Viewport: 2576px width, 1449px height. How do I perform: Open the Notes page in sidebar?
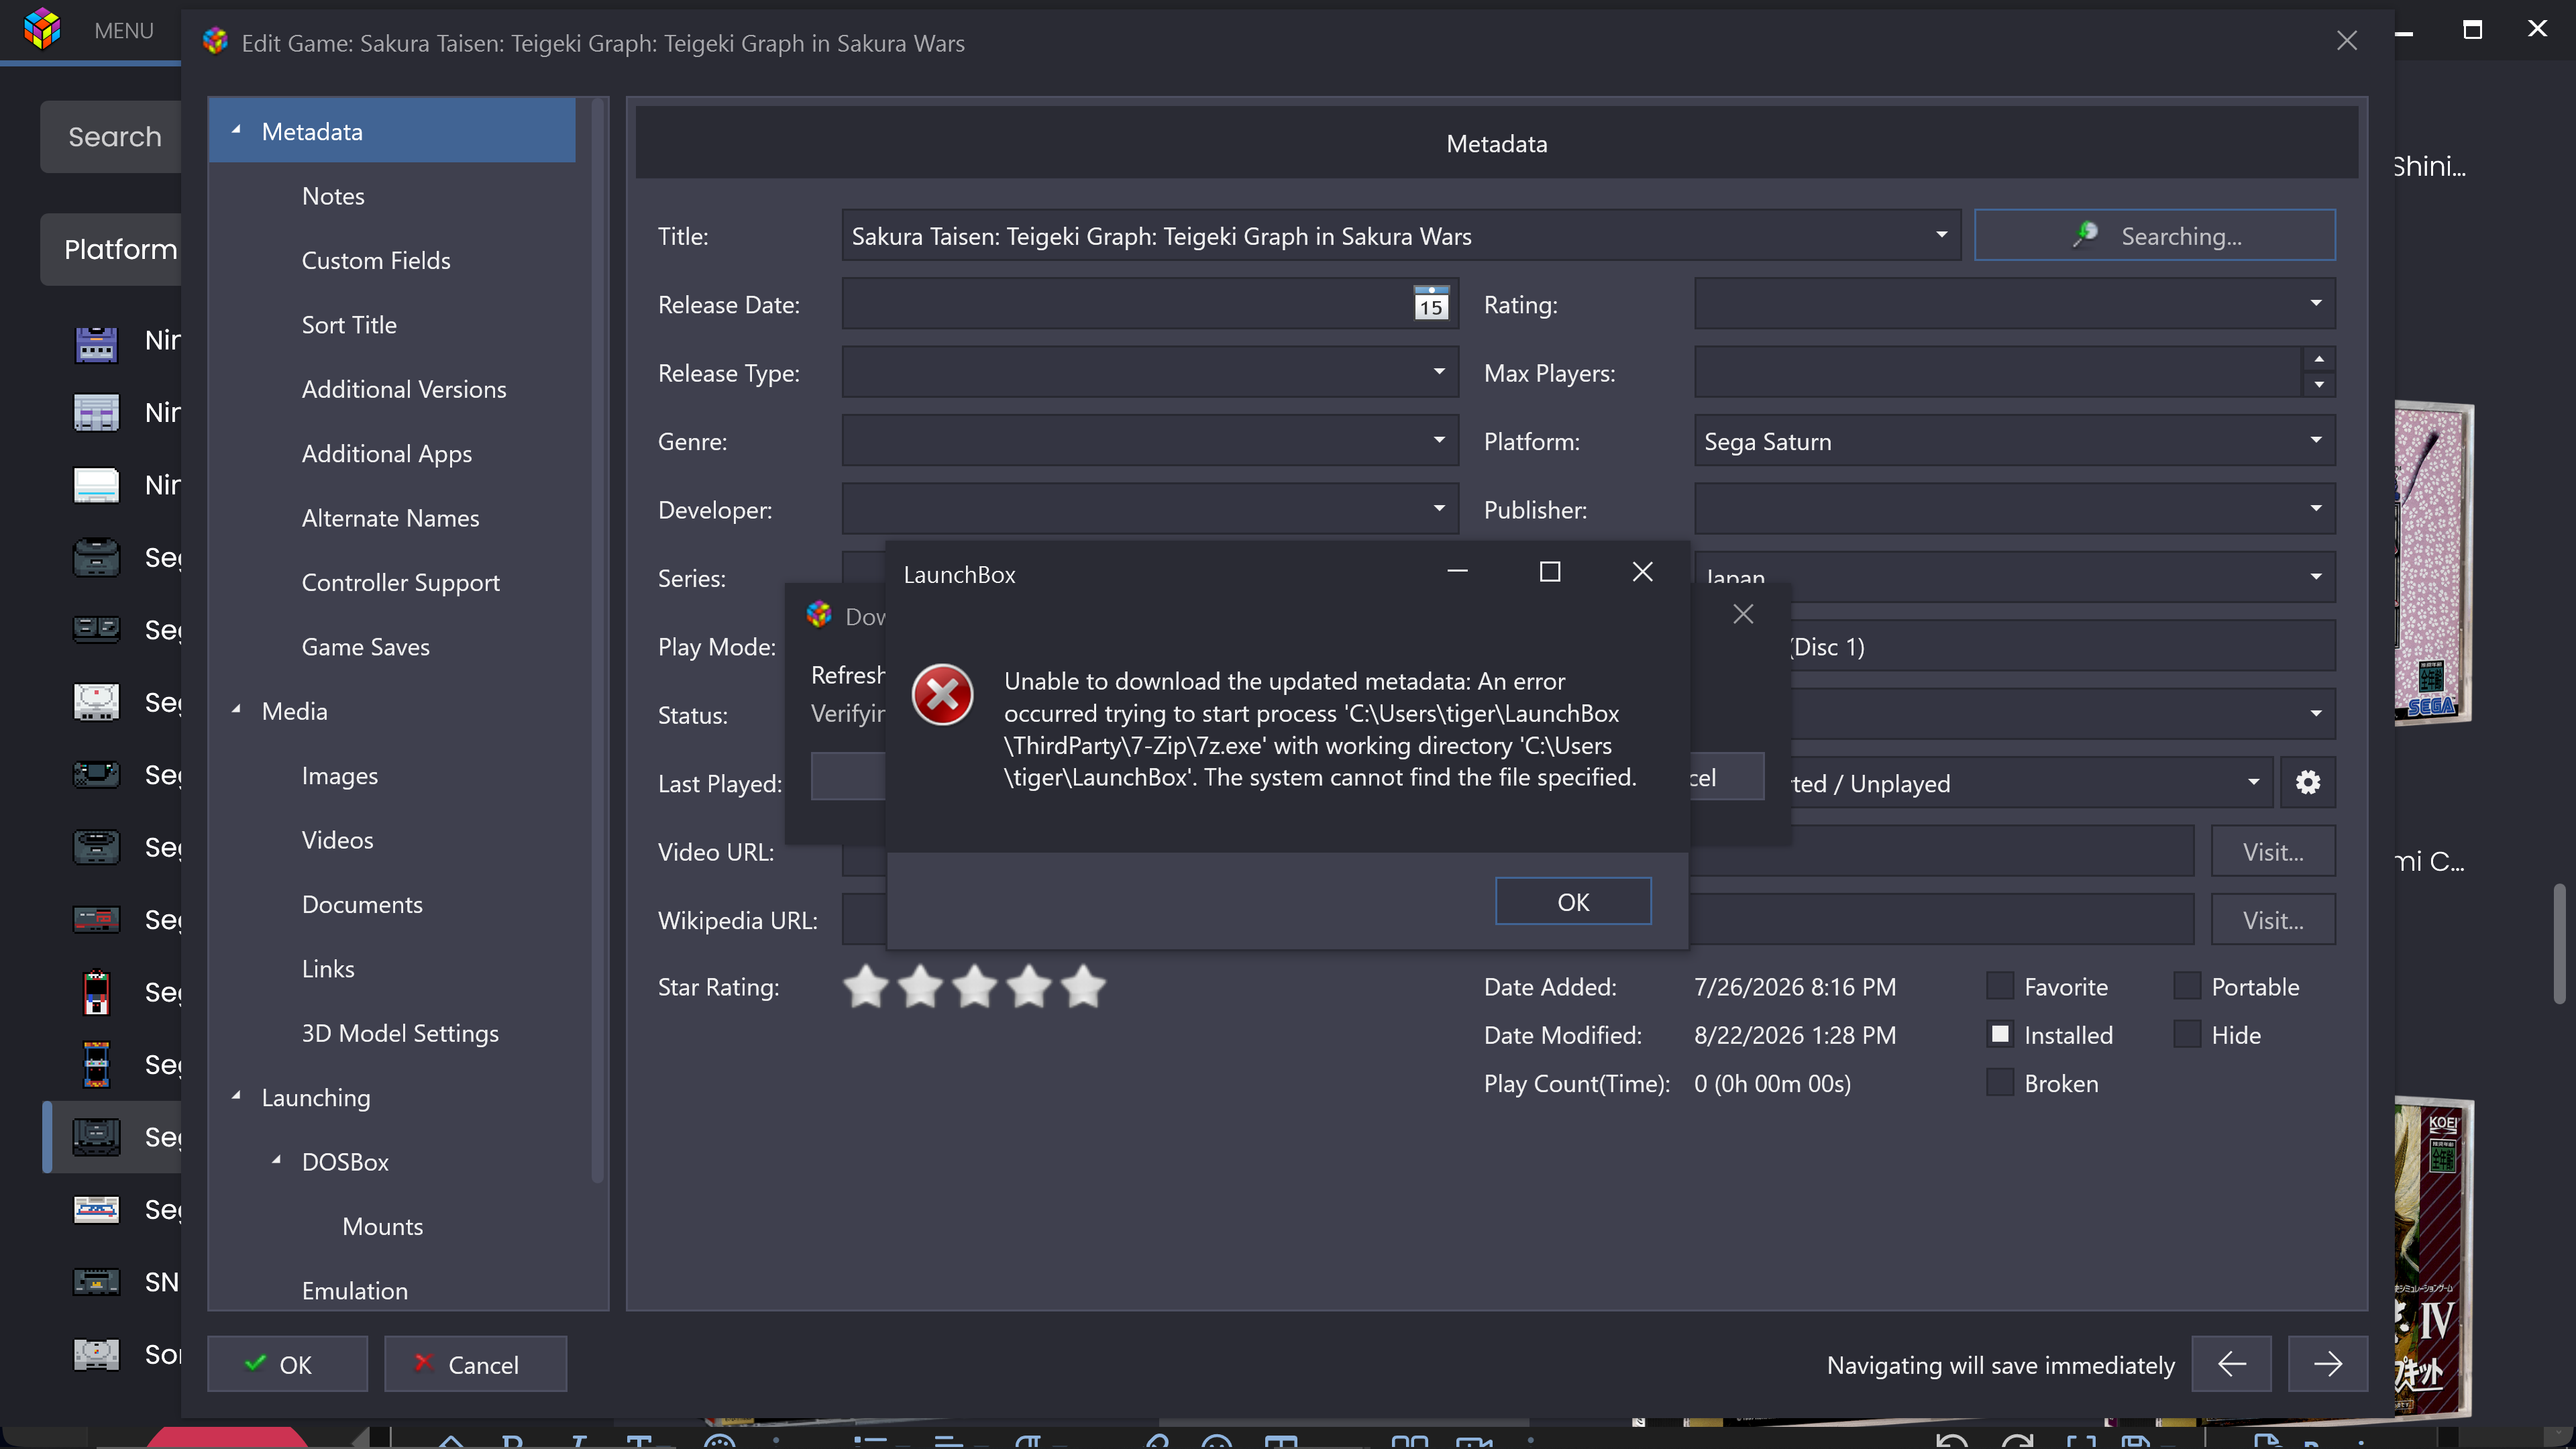pyautogui.click(x=333, y=196)
